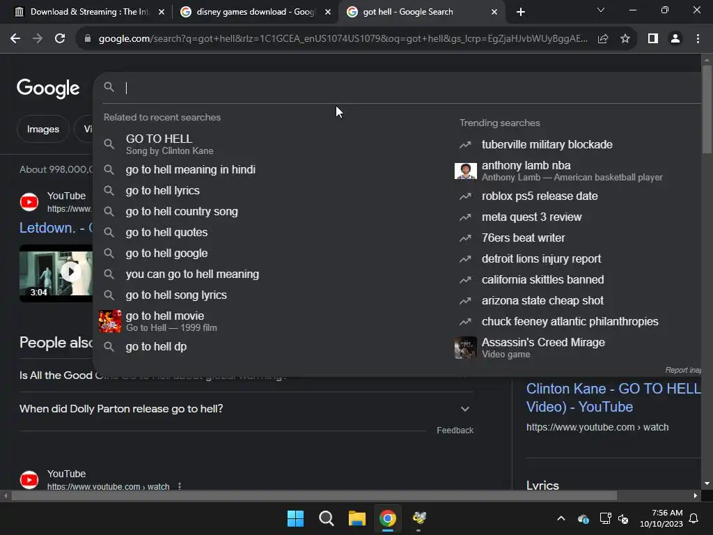
Task: Expand When did Dolly Parton release question
Action: tap(246, 409)
